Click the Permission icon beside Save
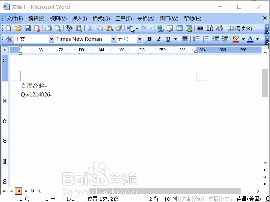270x202 pixels. point(37,28)
